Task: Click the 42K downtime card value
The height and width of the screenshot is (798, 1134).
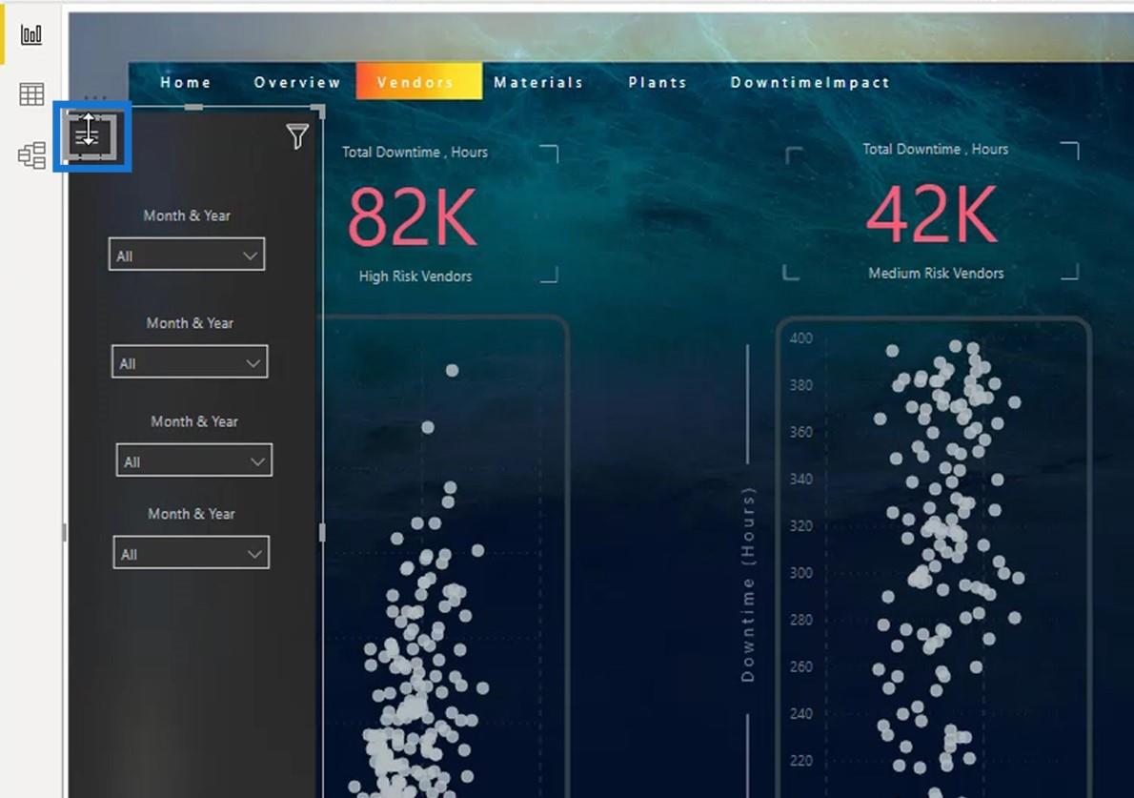Action: 932,215
